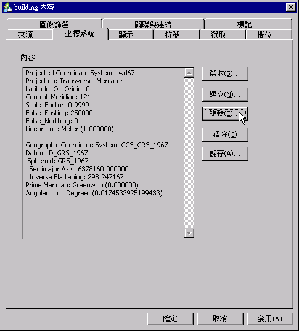Clear coordinate system with 清除(C)
Image resolution: width=299 pixels, height=331 pixels.
point(225,134)
